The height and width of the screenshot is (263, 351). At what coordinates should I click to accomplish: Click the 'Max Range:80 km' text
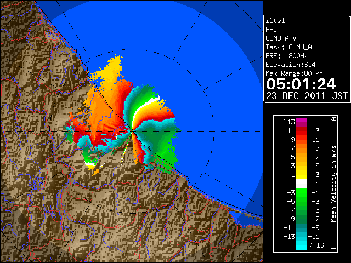(294, 73)
